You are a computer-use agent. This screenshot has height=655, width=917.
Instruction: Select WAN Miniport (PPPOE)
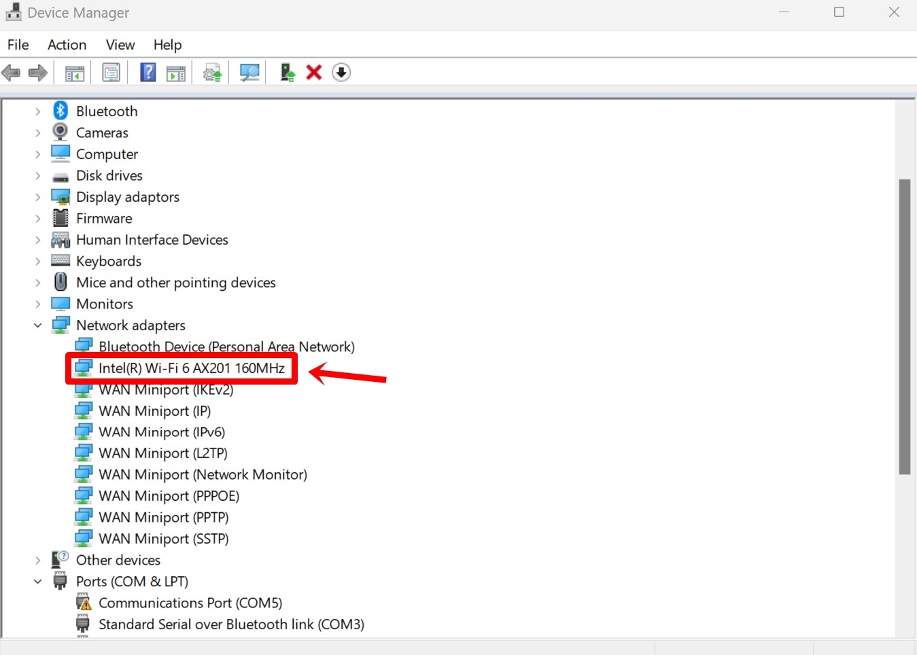[x=169, y=496]
